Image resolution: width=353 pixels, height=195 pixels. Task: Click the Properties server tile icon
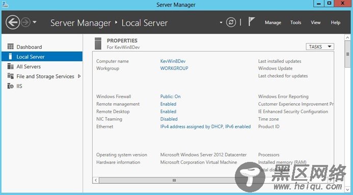tap(98, 43)
